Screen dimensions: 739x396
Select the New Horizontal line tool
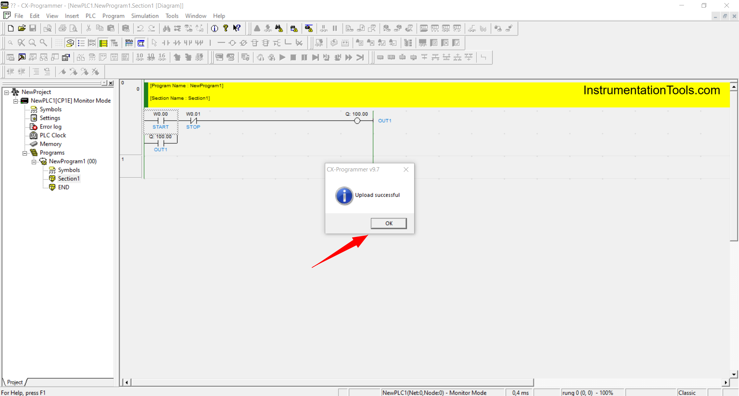tap(221, 43)
